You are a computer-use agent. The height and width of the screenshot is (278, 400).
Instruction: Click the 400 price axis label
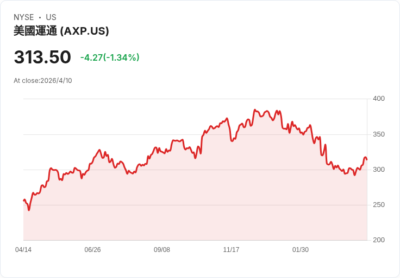(x=378, y=99)
